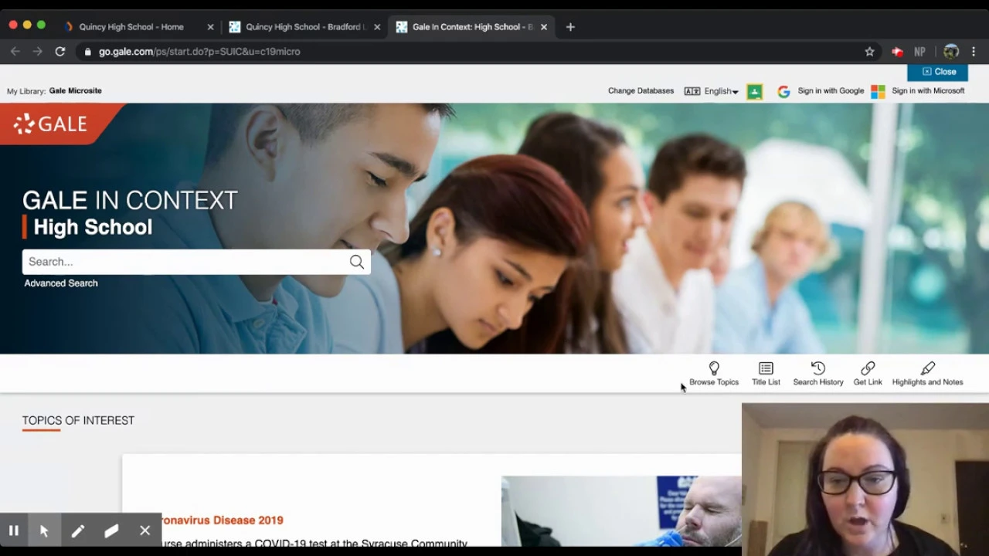Click the Google Classroom green icon
The height and width of the screenshot is (556, 989).
coord(755,91)
